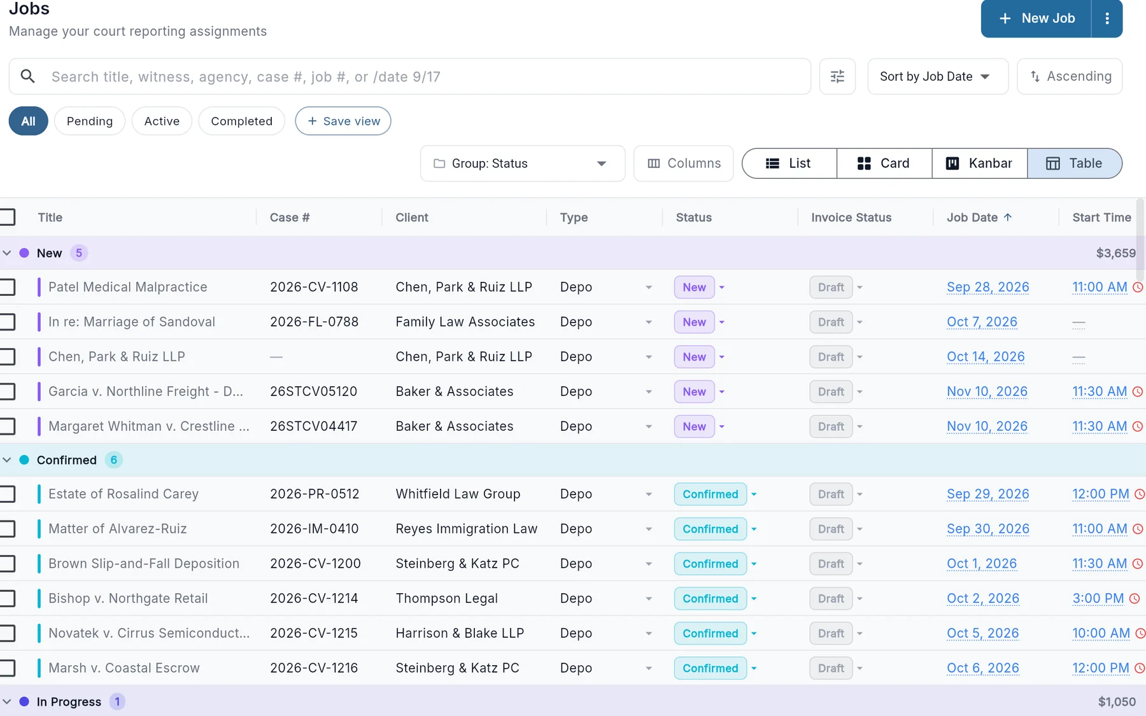The height and width of the screenshot is (716, 1146).
Task: Switch to Kanban view
Action: click(x=980, y=164)
